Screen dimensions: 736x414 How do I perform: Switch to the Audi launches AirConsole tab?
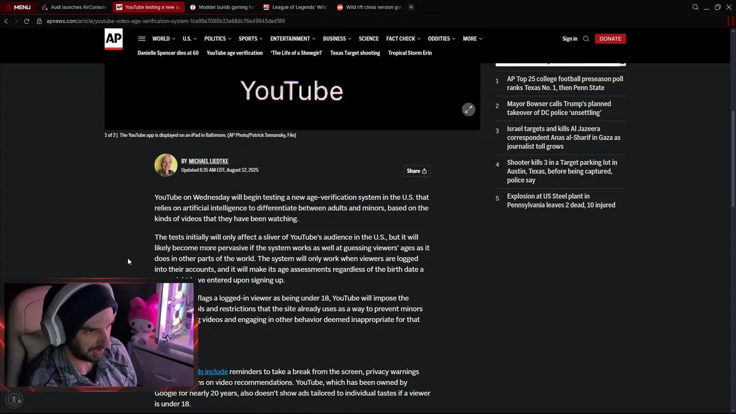(74, 7)
